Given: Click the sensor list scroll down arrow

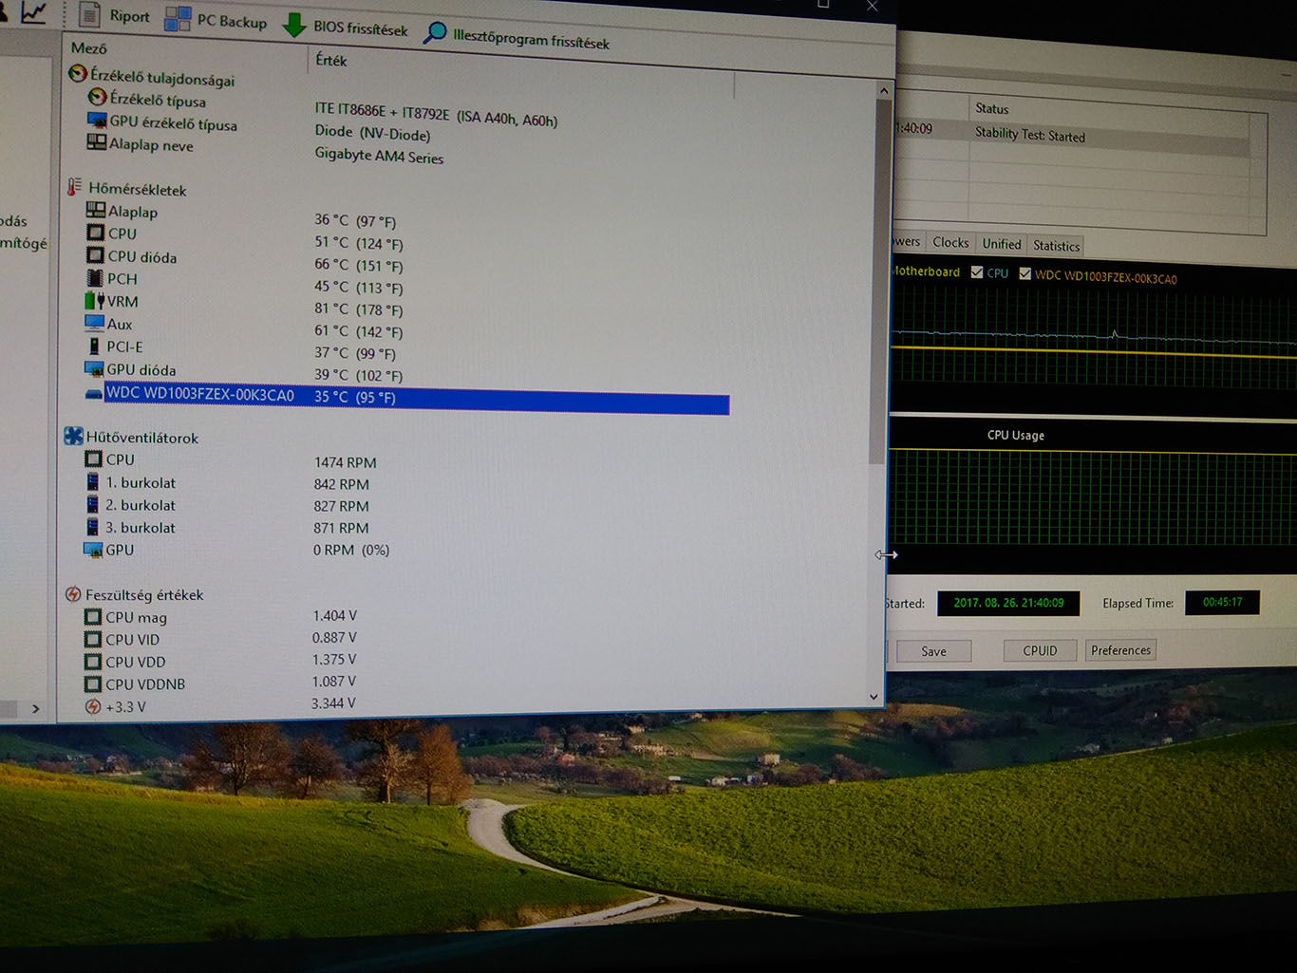Looking at the screenshot, I should (874, 696).
